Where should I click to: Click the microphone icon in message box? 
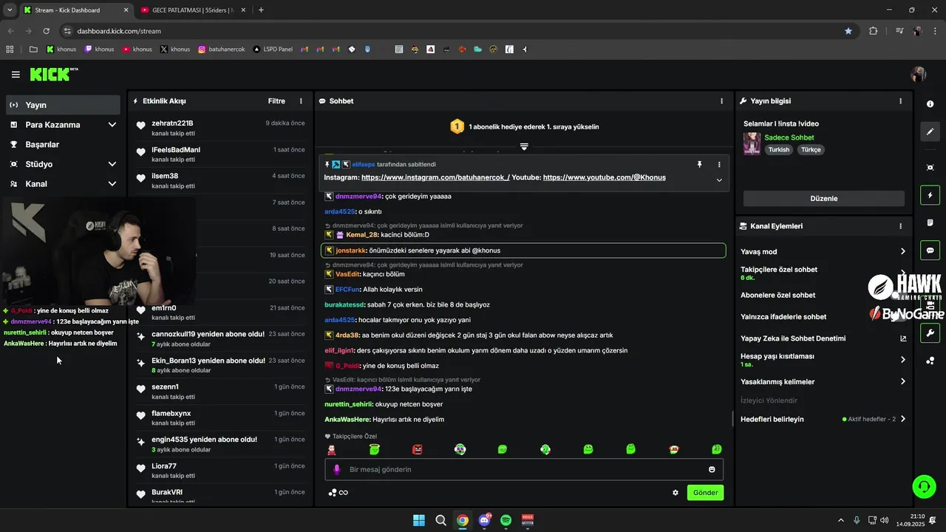(337, 469)
